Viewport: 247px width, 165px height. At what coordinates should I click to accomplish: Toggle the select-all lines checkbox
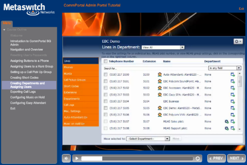[106, 61]
